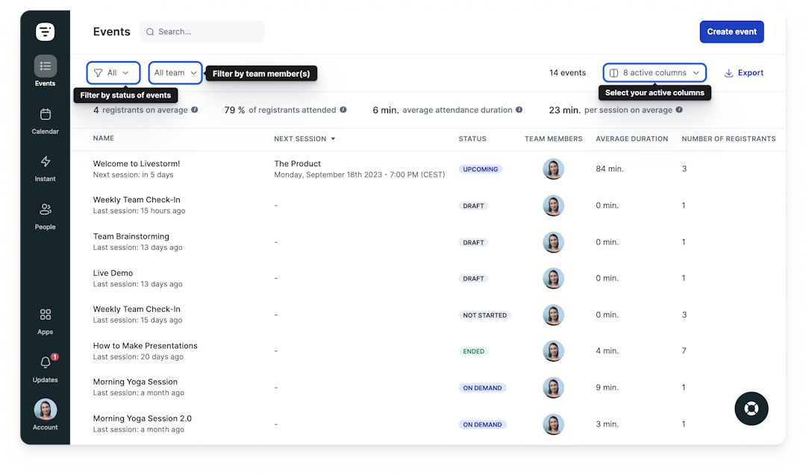Screen dimensions: 806x475
Task: Open Live Demo event
Action: pyautogui.click(x=113, y=273)
